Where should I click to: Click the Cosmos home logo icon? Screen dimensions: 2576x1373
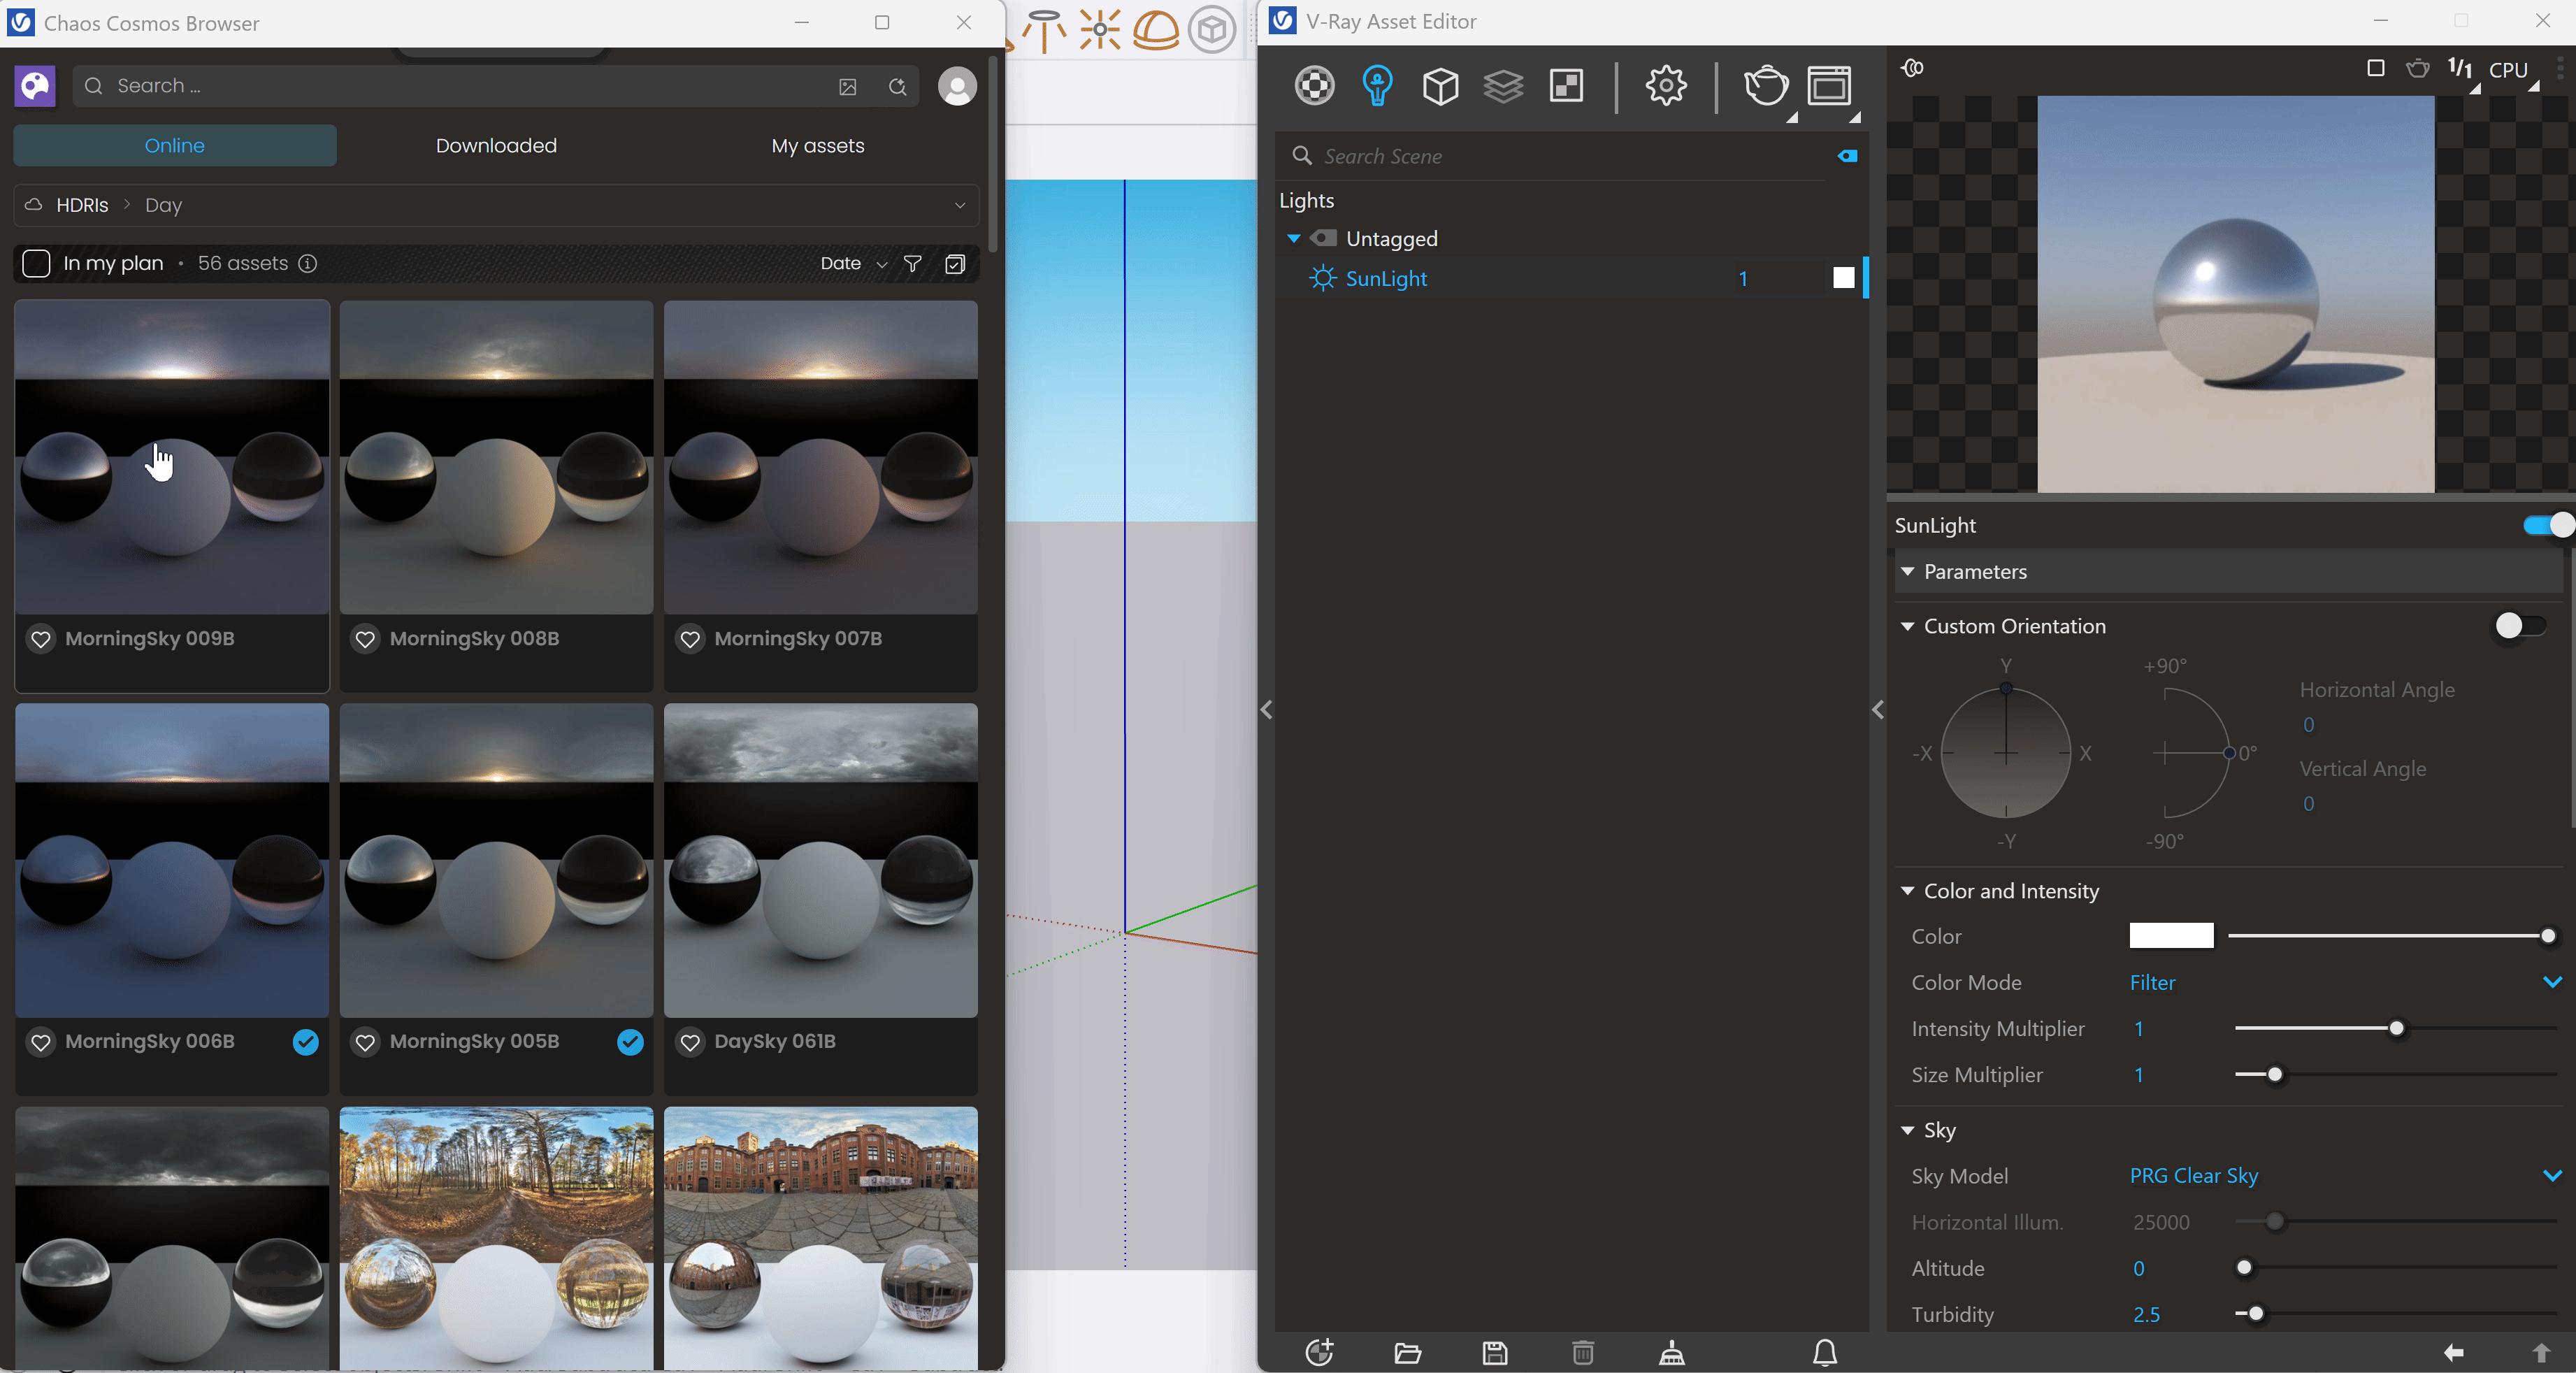35,86
